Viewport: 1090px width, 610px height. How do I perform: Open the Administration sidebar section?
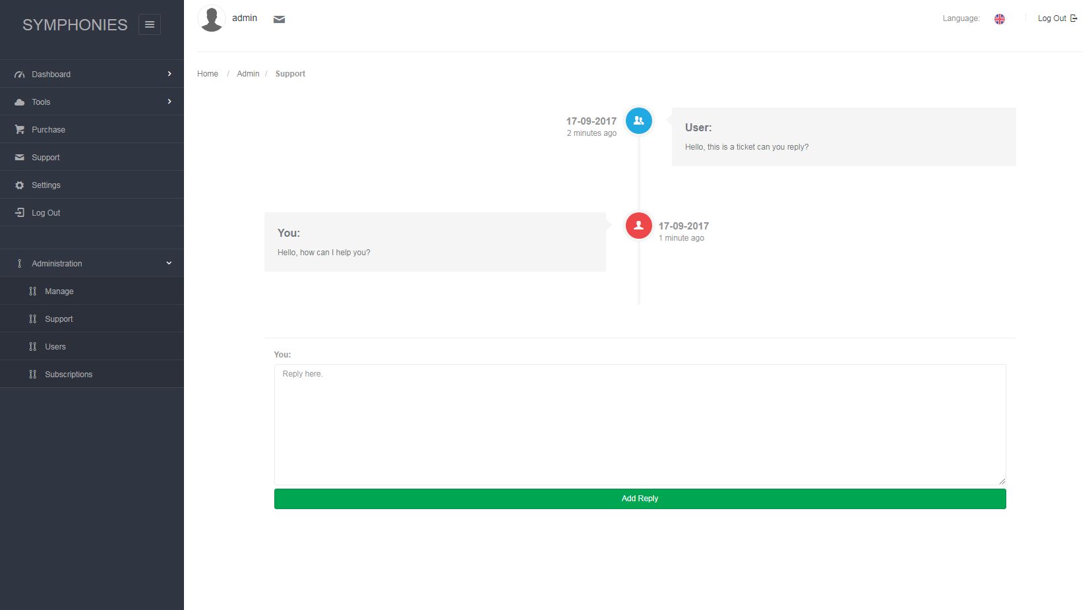coord(92,264)
